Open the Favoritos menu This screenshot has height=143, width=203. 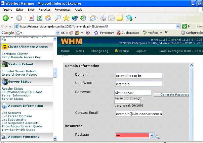[x=45, y=10]
